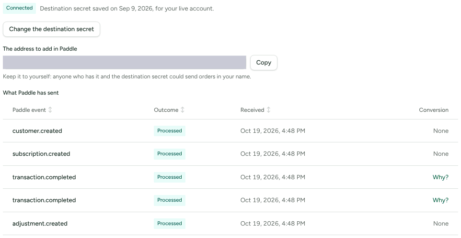
Task: Click Processed badge for subscription.created
Action: click(170, 154)
